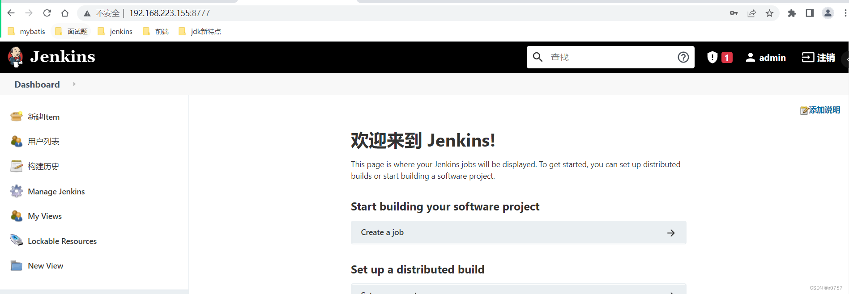
Task: Click 新建Item in sidebar
Action: tap(43, 117)
